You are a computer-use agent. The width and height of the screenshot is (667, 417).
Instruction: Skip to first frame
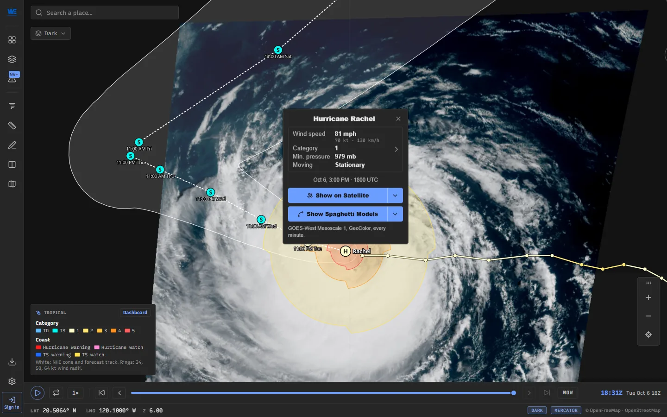pos(101,393)
